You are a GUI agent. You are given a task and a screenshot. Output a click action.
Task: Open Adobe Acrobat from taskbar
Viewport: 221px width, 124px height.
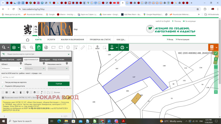point(123,121)
